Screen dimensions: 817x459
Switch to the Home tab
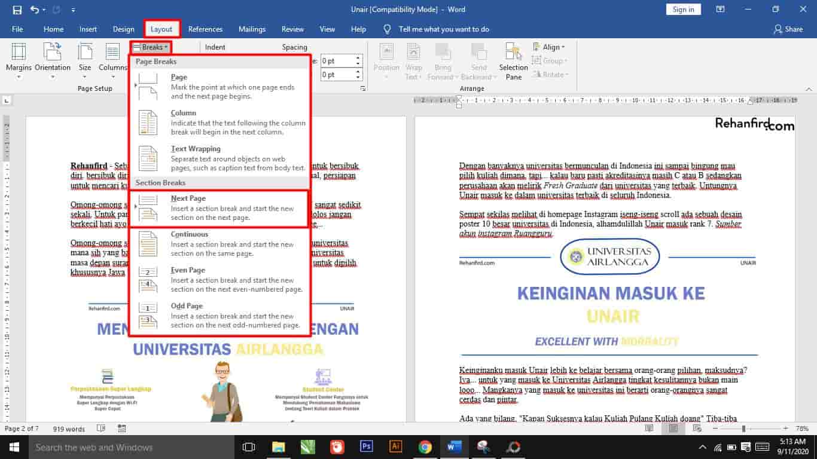click(53, 29)
